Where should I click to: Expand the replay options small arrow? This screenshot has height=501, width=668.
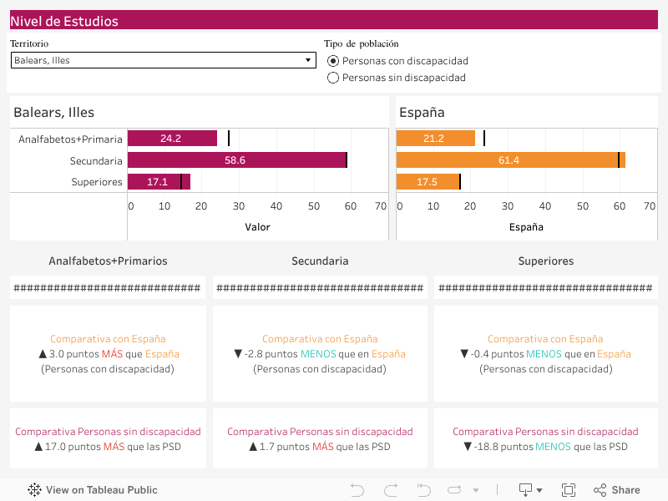[x=476, y=490]
